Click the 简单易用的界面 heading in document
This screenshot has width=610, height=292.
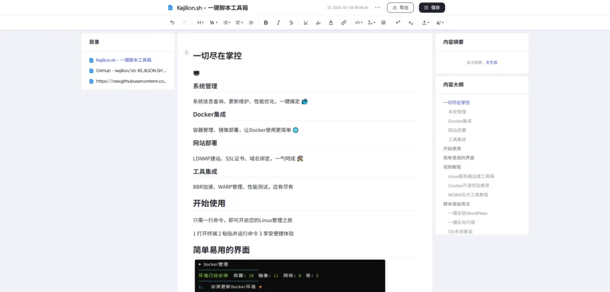(x=222, y=250)
